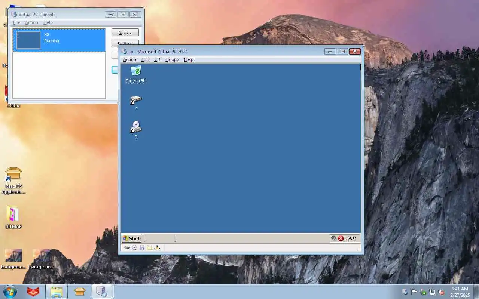Maximize the xp VM window
479x299 pixels.
342,52
